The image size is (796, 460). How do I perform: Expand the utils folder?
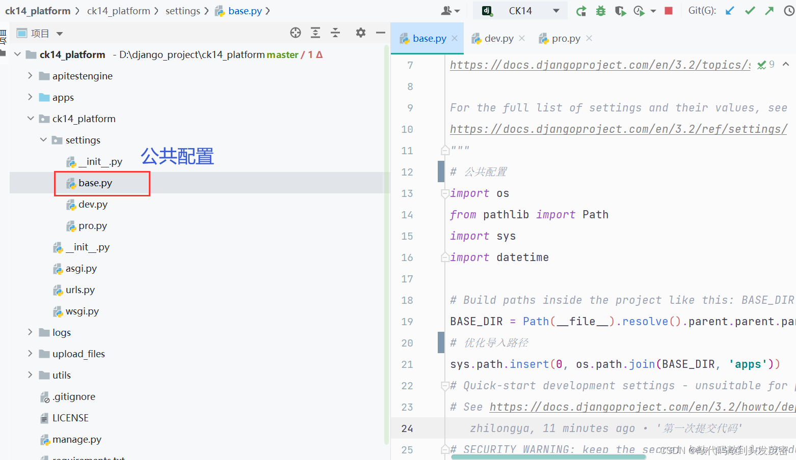[x=30, y=375]
